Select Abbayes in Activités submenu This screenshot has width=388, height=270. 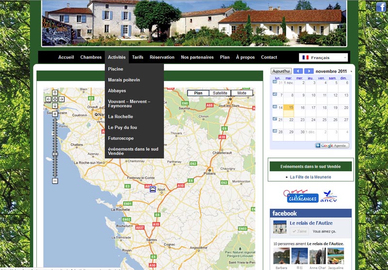tap(134, 91)
